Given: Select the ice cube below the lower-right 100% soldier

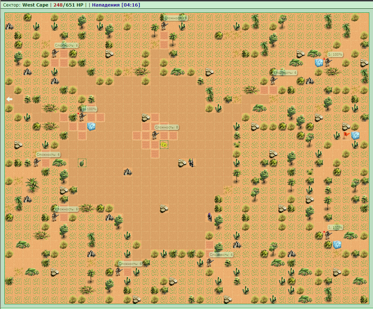Looking at the screenshot, I should pos(337,244).
